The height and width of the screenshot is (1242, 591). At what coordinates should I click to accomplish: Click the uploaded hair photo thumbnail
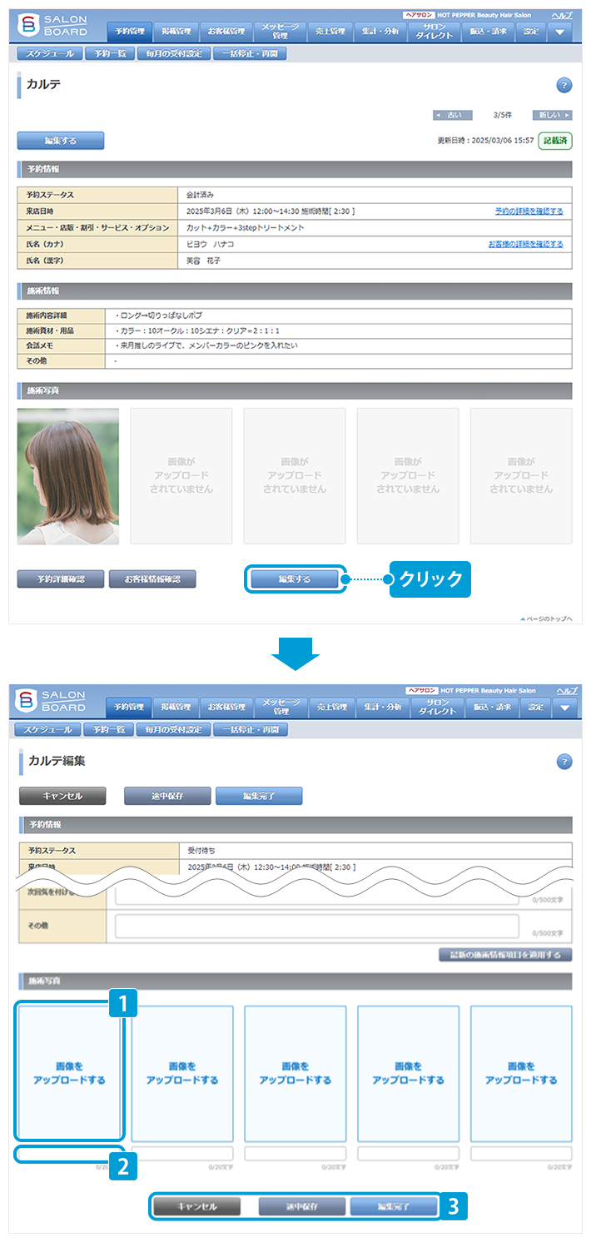coord(68,476)
